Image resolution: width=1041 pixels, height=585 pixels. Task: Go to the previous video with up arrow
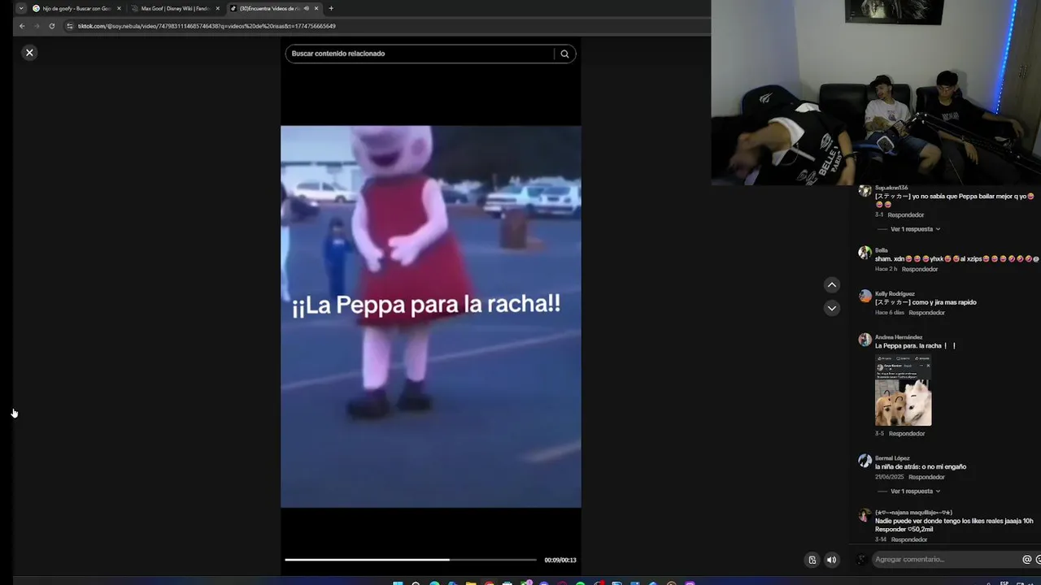pyautogui.click(x=831, y=284)
